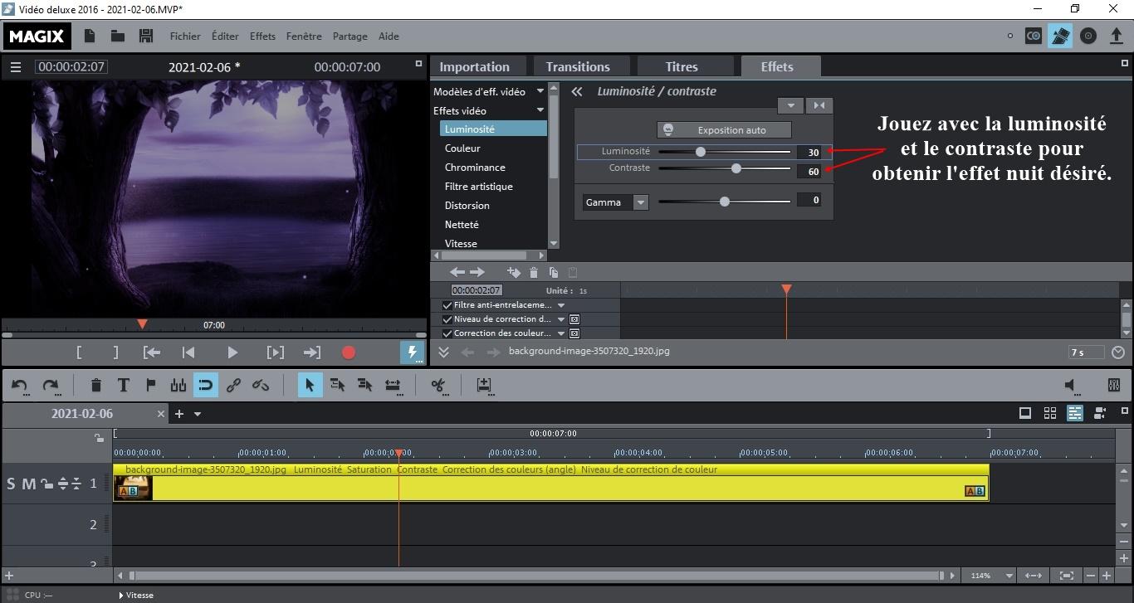
Task: Open the Gamma dropdown
Action: click(x=640, y=202)
